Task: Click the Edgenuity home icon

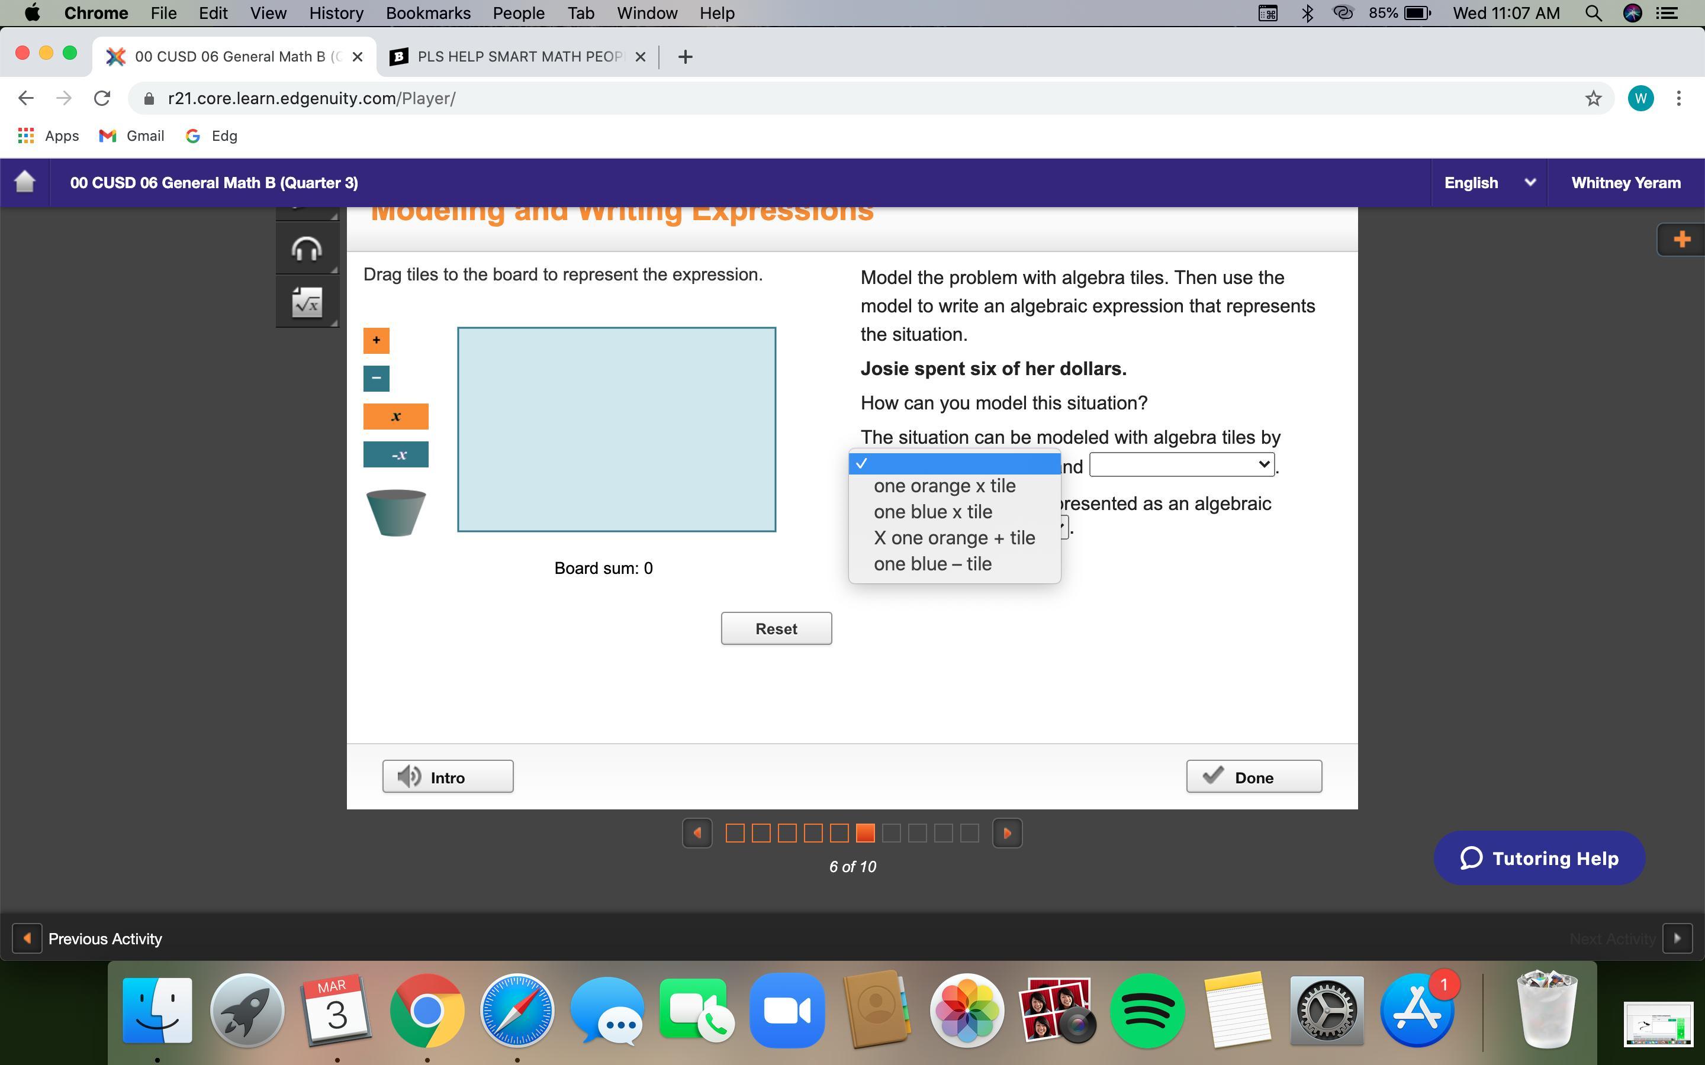Action: click(x=25, y=182)
